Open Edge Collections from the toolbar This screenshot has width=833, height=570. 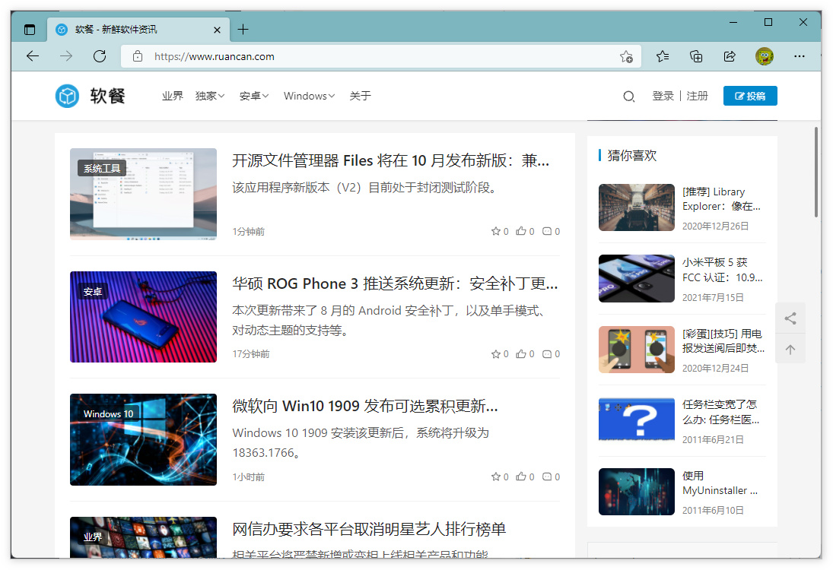pos(695,55)
